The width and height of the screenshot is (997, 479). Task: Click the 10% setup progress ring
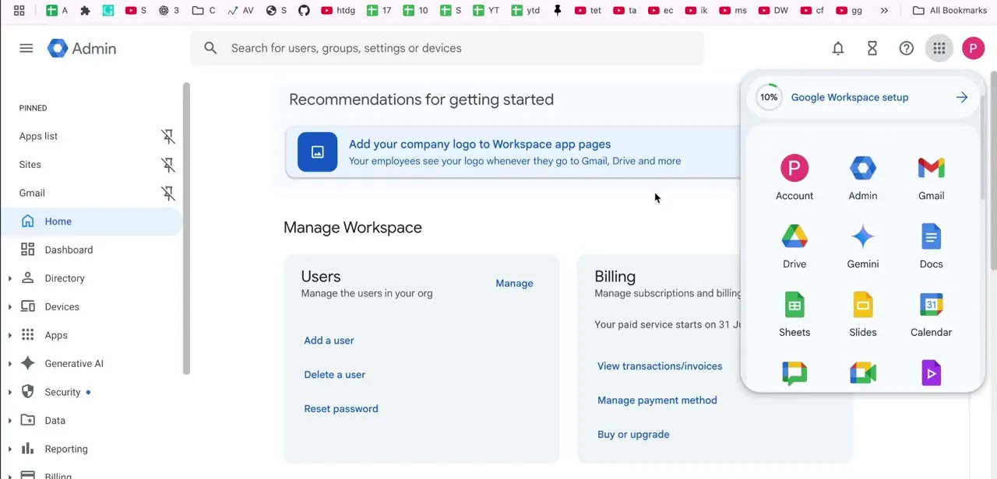769,97
